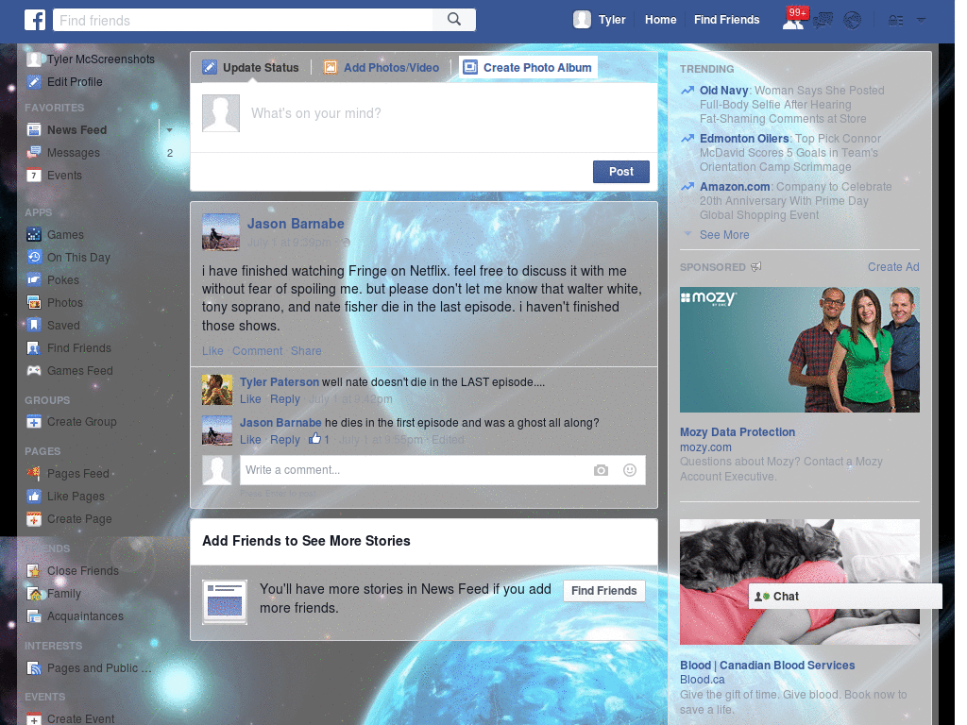Share Jason Barnabe's post

[x=306, y=351]
